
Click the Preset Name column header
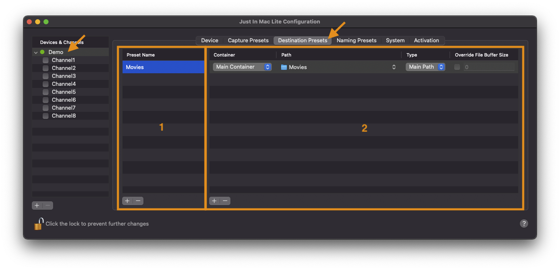(x=164, y=55)
